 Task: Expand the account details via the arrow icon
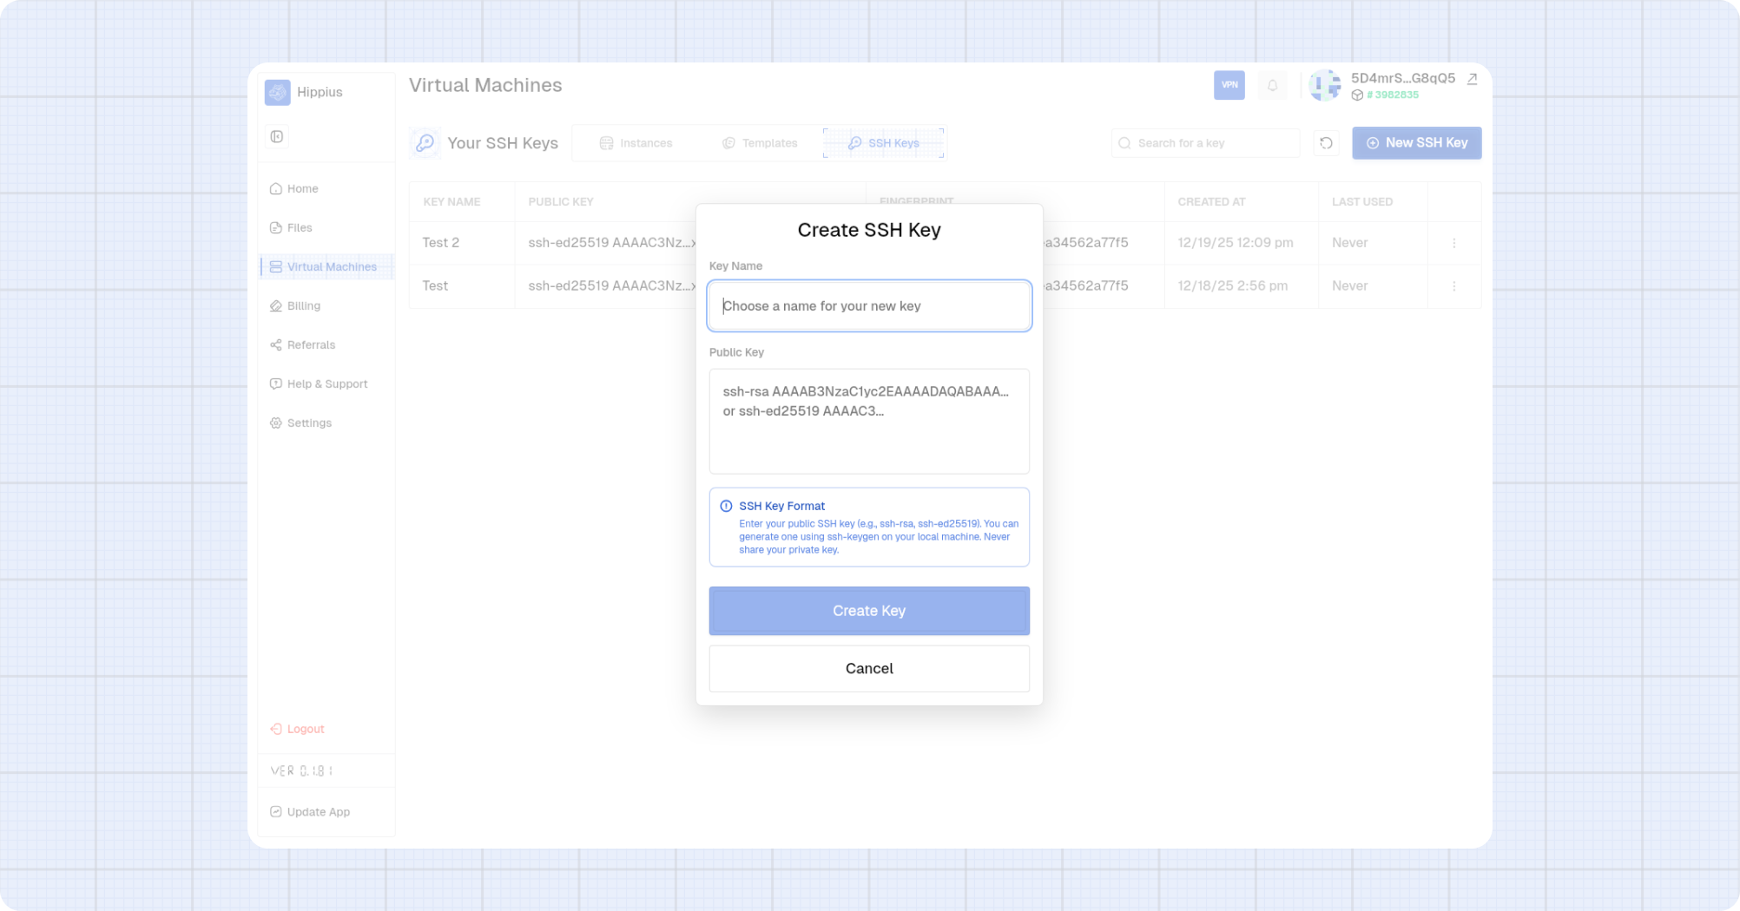click(1471, 78)
